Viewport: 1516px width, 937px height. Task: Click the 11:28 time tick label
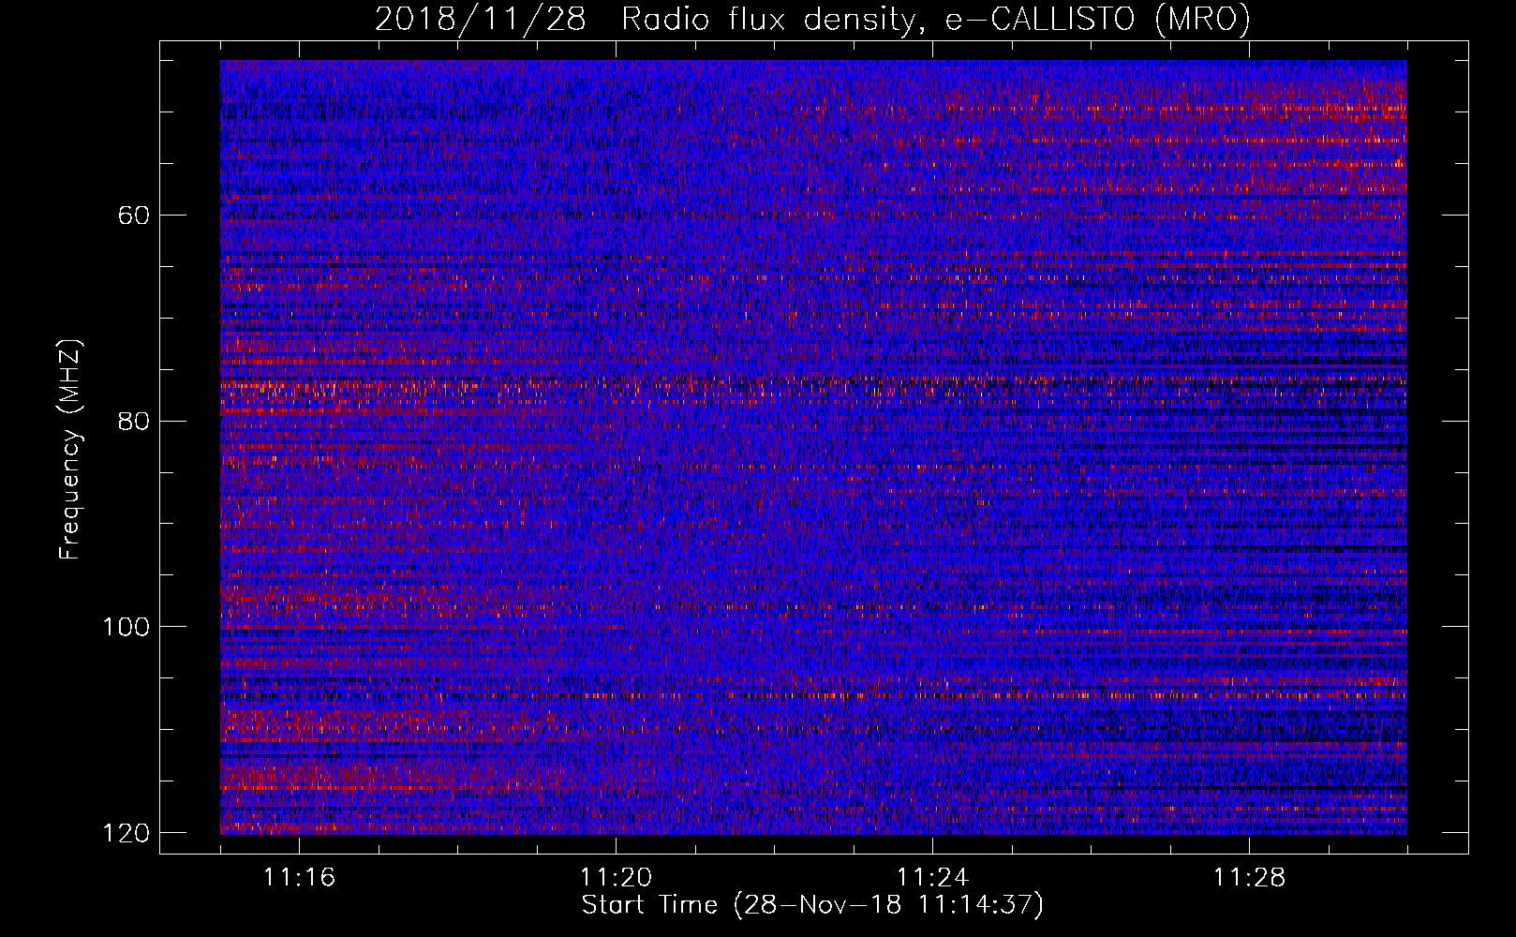(x=1250, y=877)
